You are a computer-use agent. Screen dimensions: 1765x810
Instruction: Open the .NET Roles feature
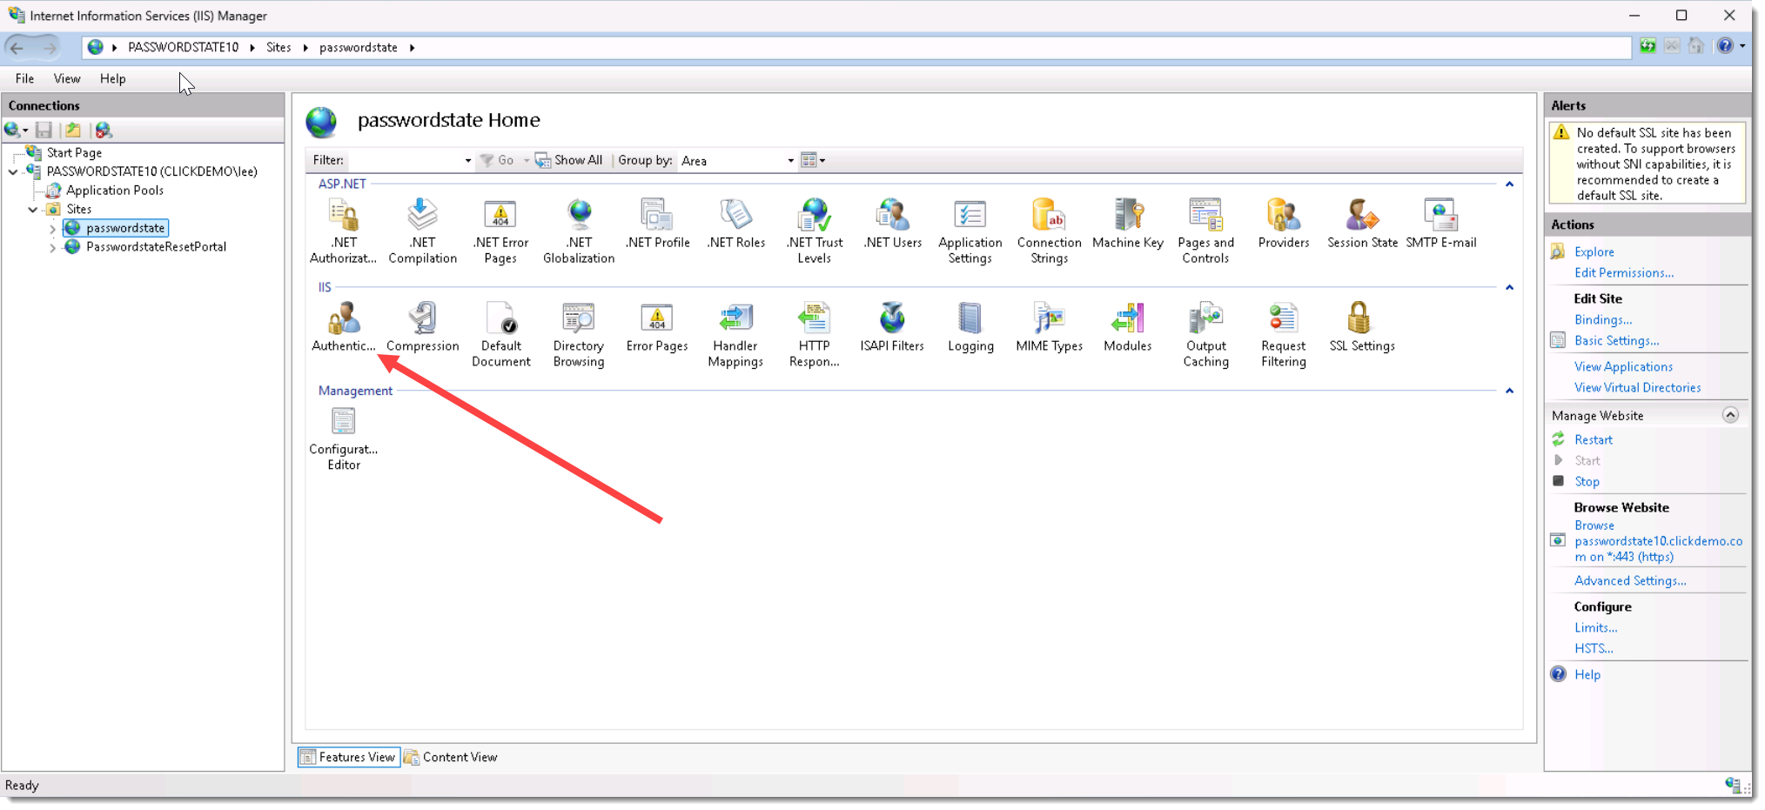[x=736, y=224]
